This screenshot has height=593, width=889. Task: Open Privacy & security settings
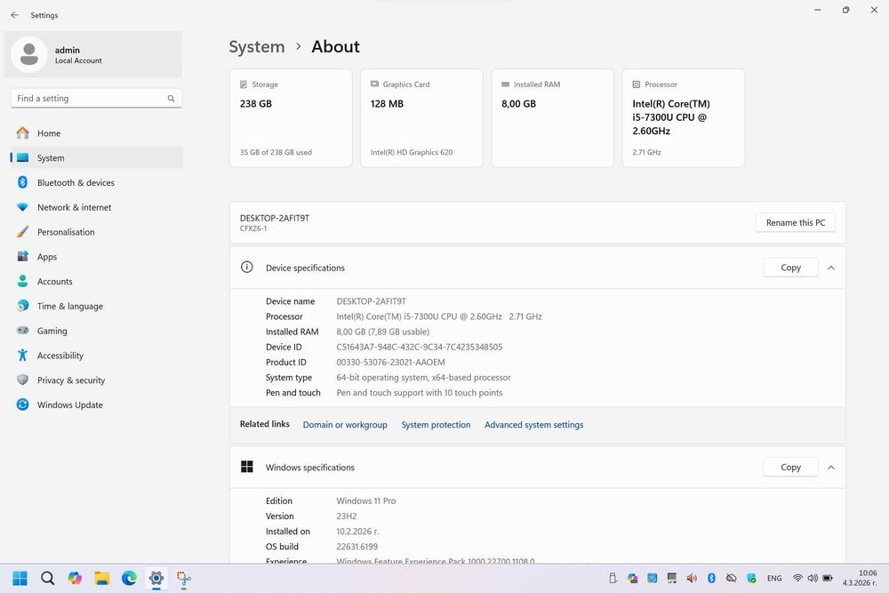point(96,380)
